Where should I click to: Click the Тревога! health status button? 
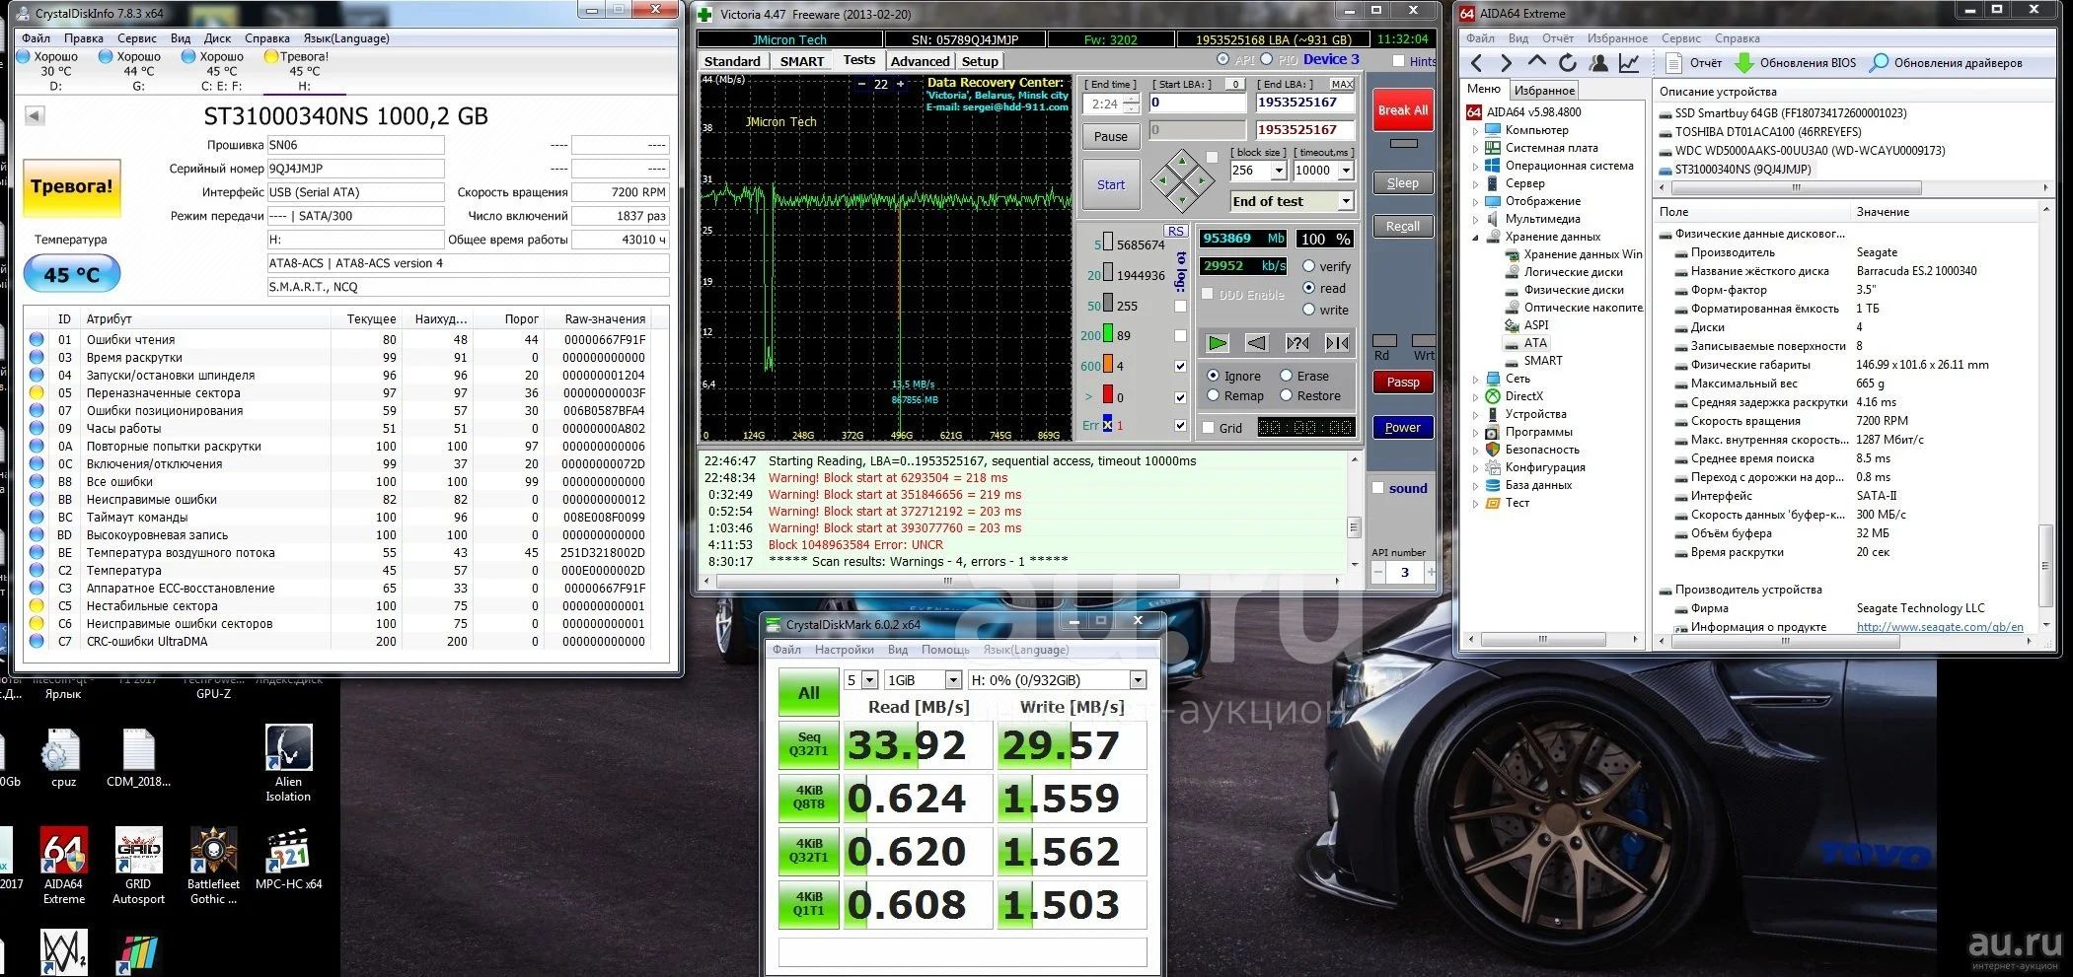tap(71, 186)
